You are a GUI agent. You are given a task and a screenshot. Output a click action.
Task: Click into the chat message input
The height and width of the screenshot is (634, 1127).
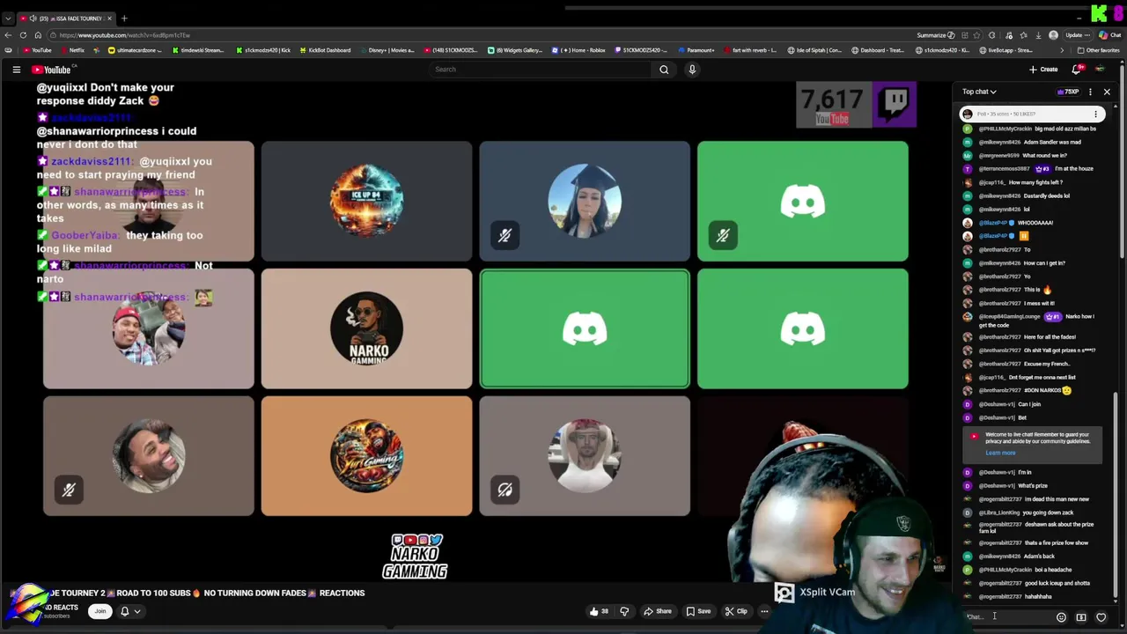[x=1008, y=617]
